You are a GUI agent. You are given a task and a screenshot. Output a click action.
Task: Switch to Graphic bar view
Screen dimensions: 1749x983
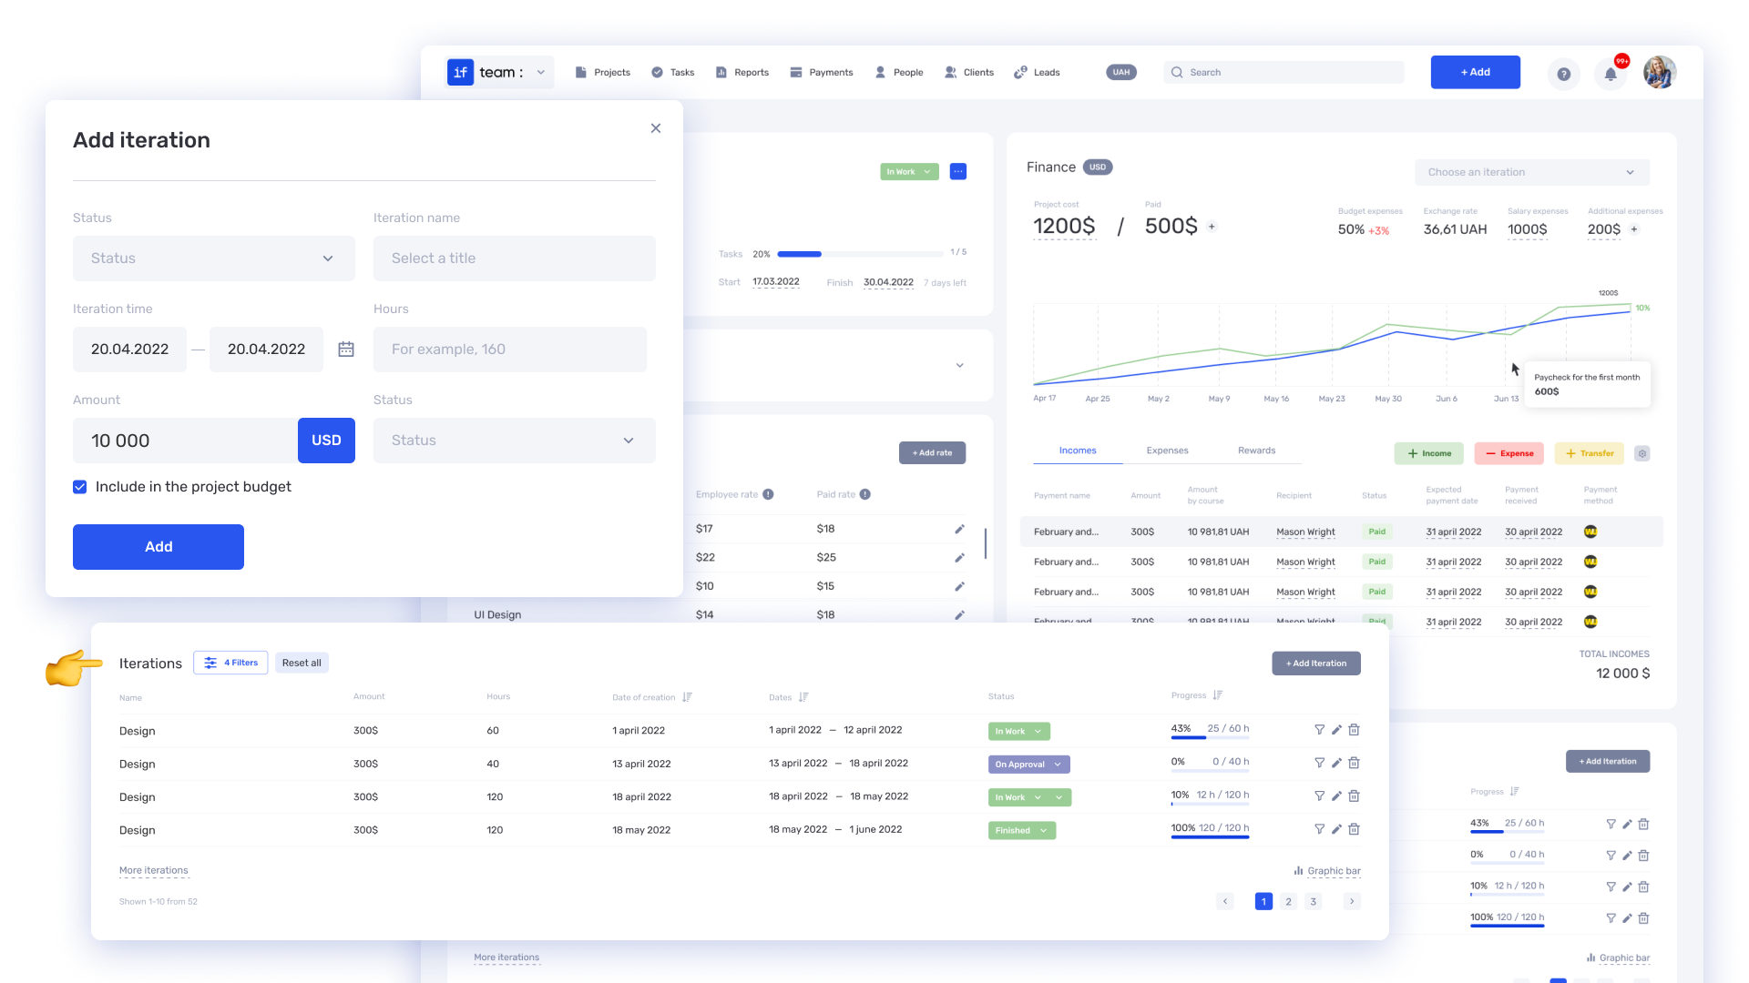tap(1327, 871)
